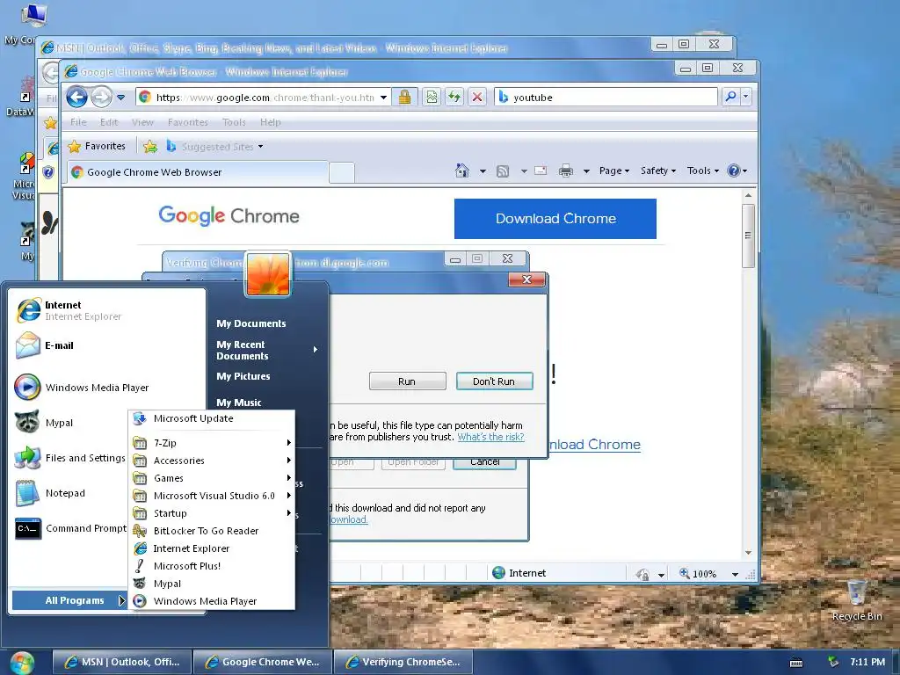Image resolution: width=900 pixels, height=675 pixels.
Task: Click the Download Chrome blue button
Action: point(555,219)
